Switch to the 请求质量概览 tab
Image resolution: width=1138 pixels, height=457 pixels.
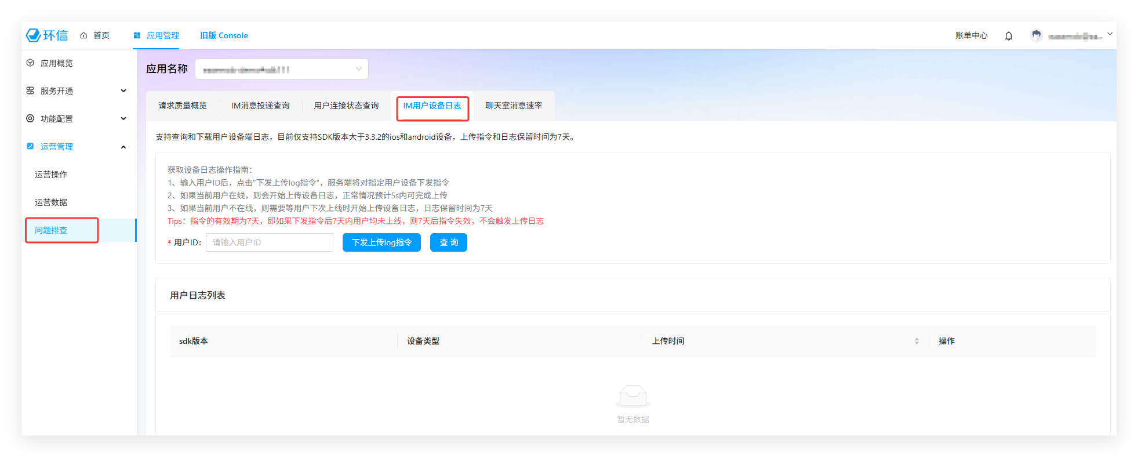(183, 106)
